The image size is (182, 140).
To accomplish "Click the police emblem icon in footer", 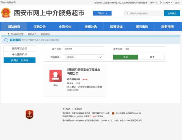I will click(x=113, y=113).
